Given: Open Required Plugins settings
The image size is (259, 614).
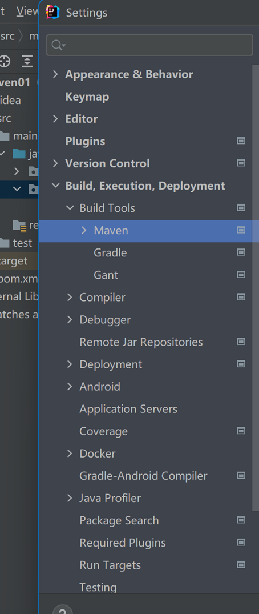Looking at the screenshot, I should click(123, 543).
